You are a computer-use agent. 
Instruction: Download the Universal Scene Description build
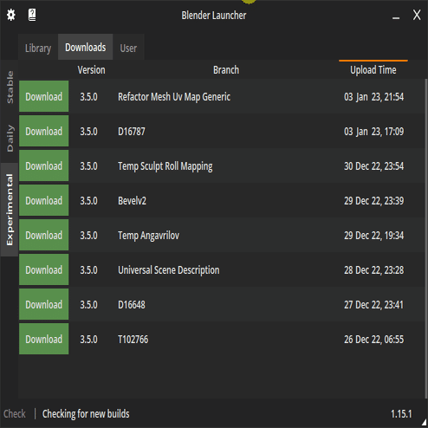44,269
